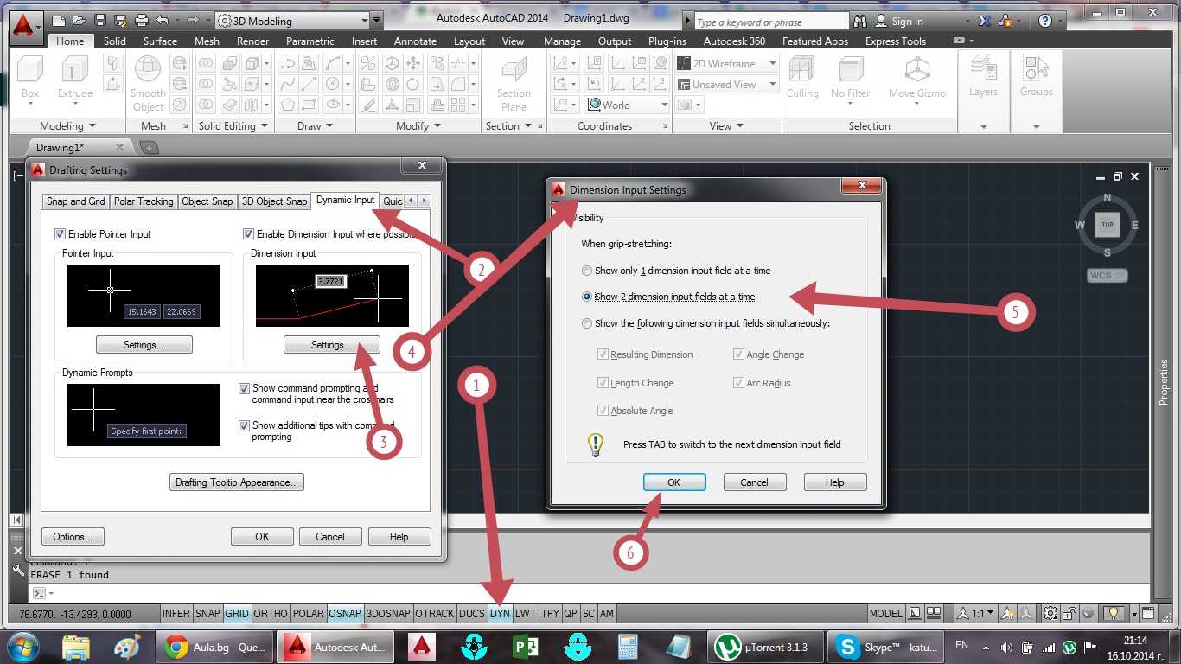Click the Smooth Object mesh tool
The width and height of the screenshot is (1181, 664).
coord(148,84)
